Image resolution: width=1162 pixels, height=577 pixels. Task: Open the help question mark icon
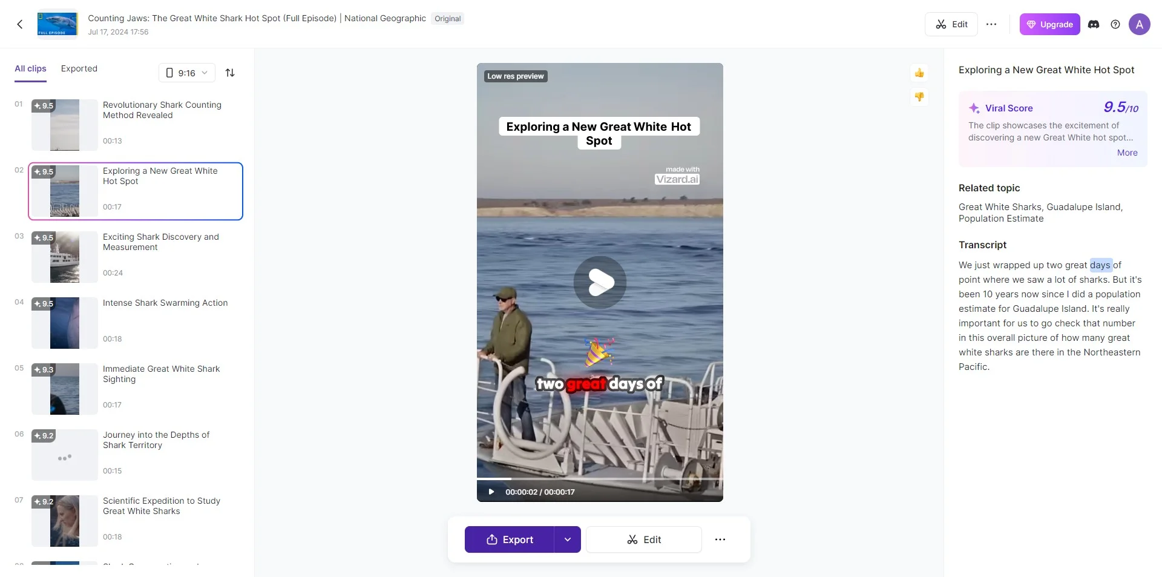point(1115,24)
